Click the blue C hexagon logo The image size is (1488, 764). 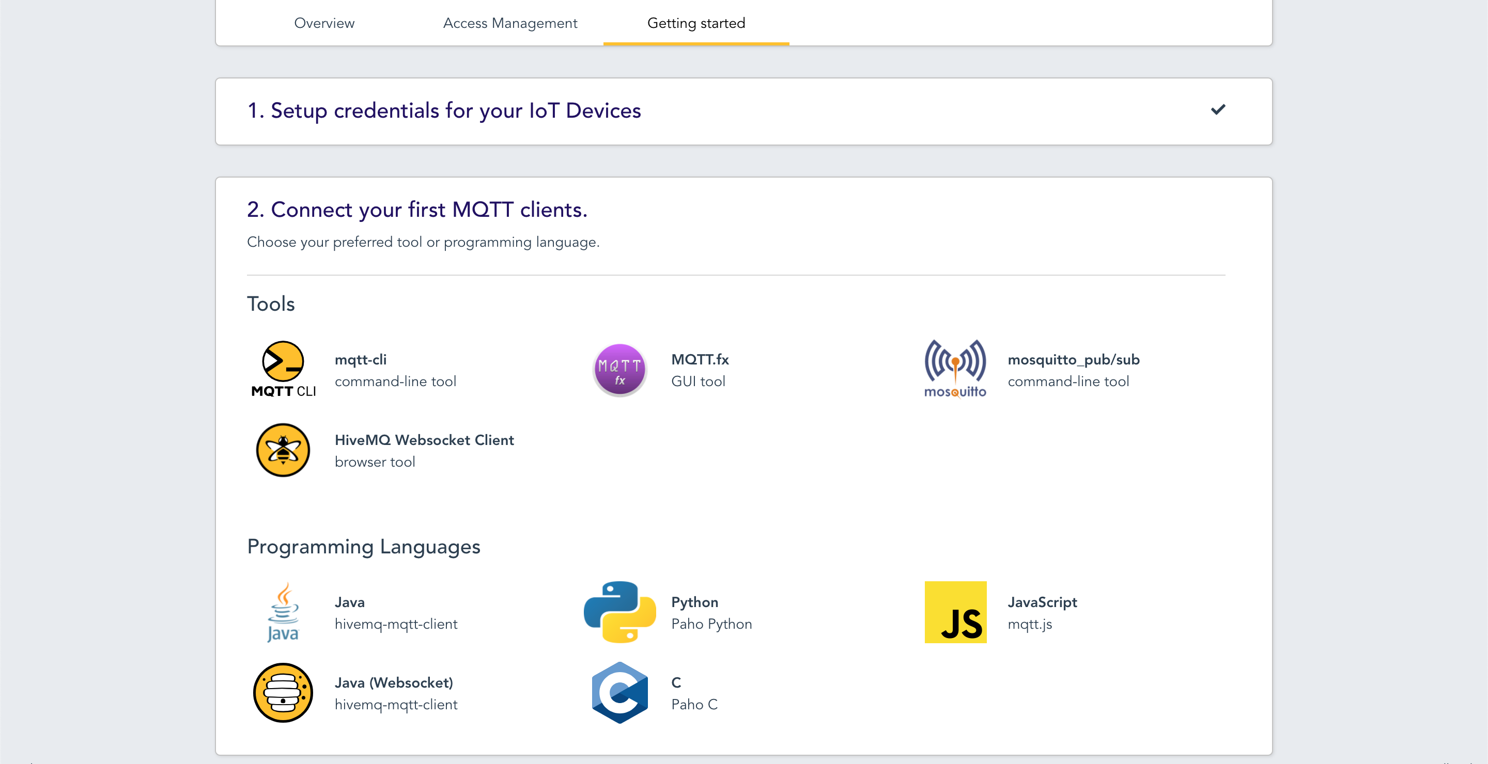click(619, 693)
